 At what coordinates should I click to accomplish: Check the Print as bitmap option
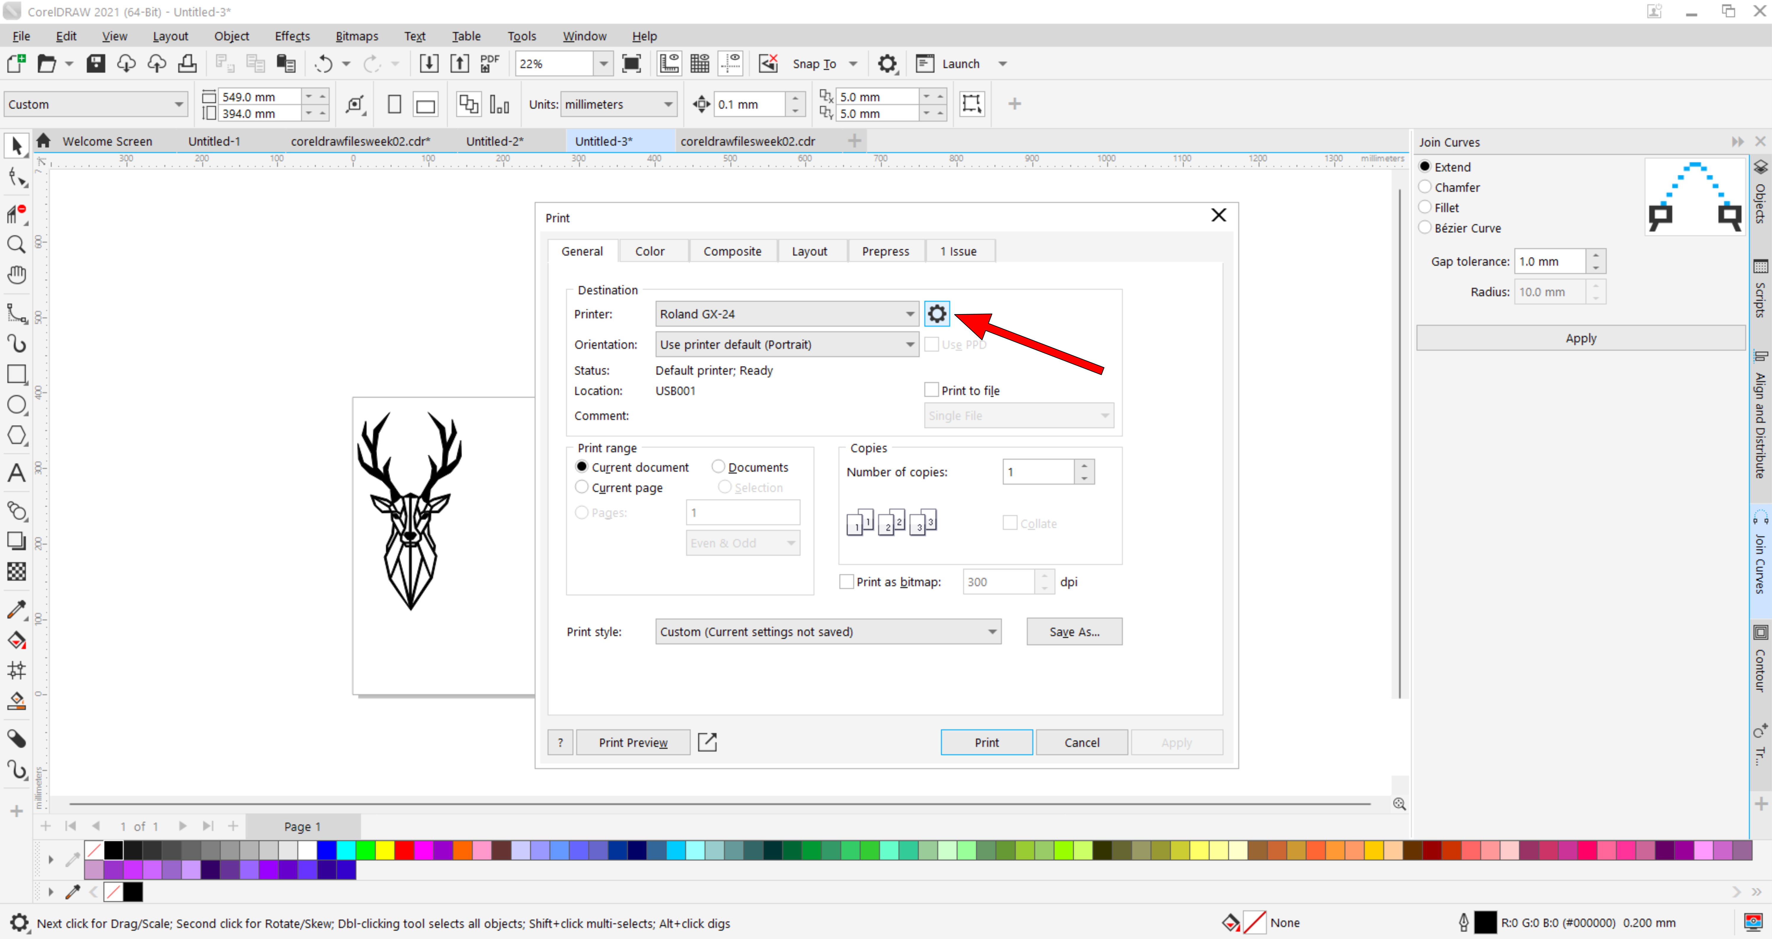[847, 581]
